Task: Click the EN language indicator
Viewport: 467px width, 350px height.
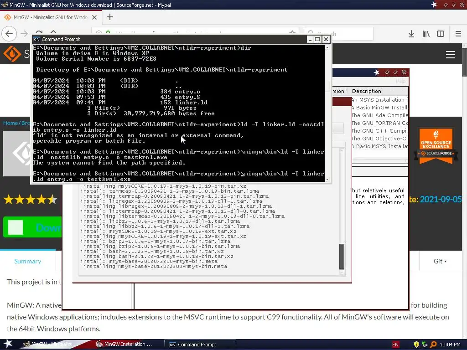Action: [395, 345]
